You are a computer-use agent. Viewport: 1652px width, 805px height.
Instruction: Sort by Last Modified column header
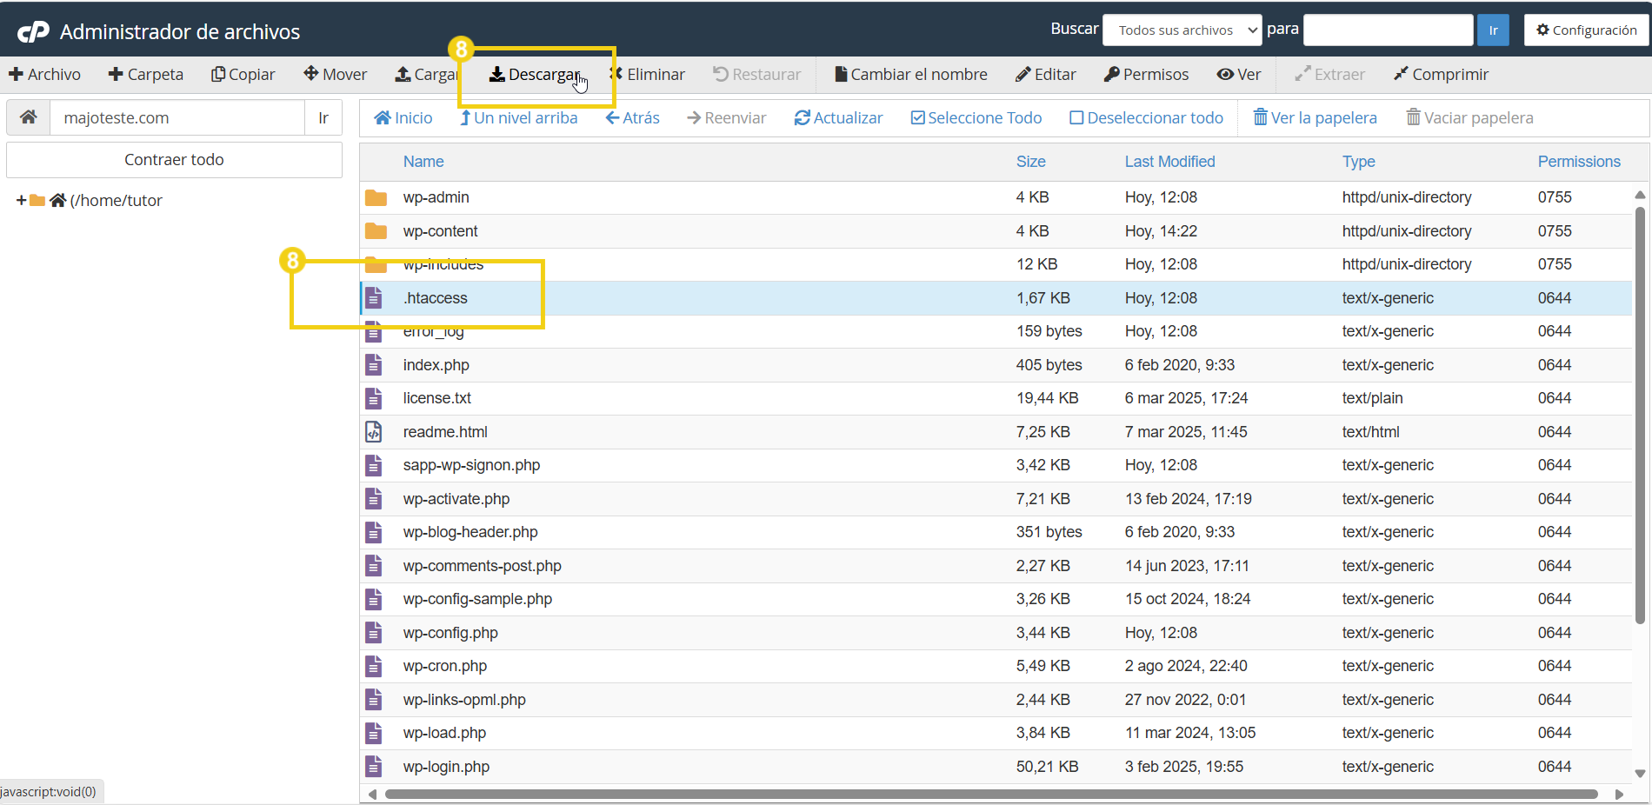click(x=1170, y=162)
